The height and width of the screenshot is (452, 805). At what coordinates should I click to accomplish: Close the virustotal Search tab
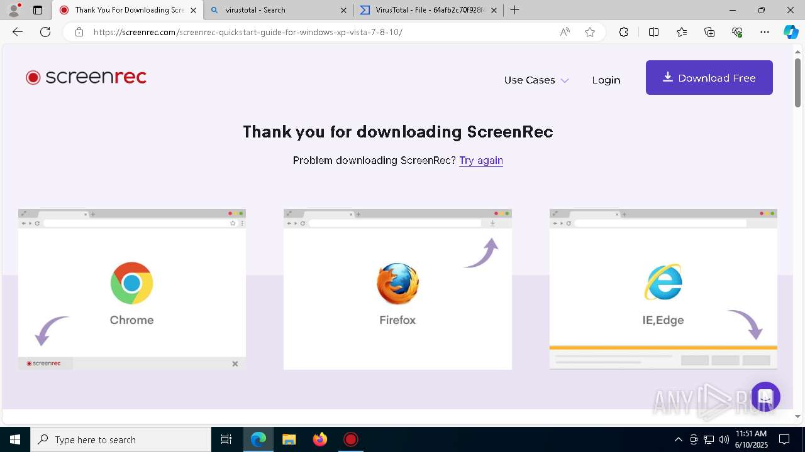coord(343,10)
